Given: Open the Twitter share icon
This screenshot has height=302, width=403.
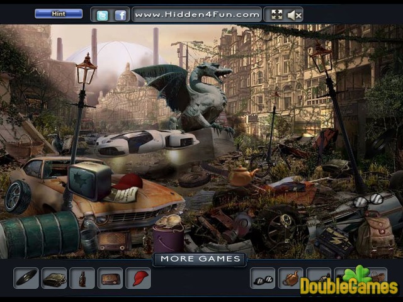Looking at the screenshot, I should click(102, 15).
